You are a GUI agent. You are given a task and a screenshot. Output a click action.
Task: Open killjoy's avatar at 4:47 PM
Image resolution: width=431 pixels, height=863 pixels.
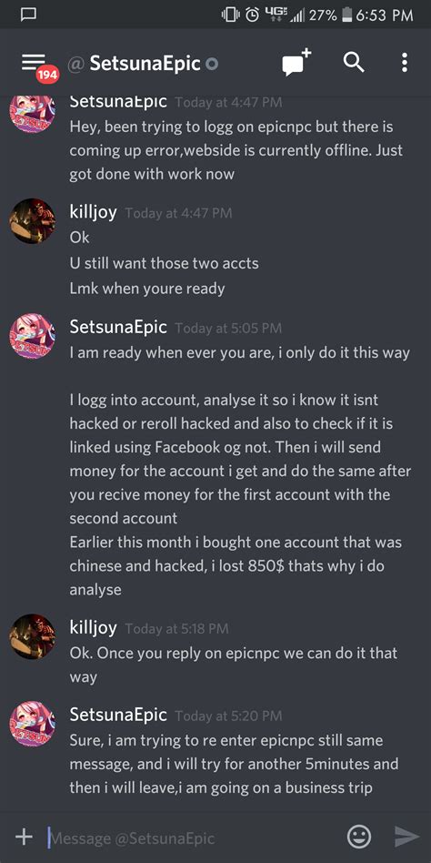[x=33, y=220]
